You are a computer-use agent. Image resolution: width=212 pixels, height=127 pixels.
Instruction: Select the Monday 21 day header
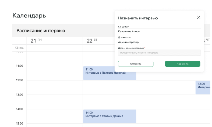36,41
